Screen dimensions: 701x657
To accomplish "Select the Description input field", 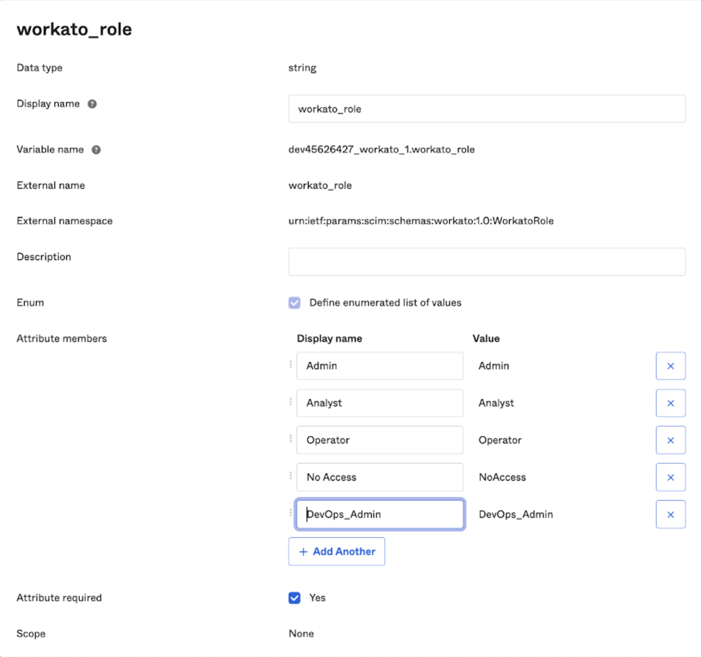I will point(487,261).
